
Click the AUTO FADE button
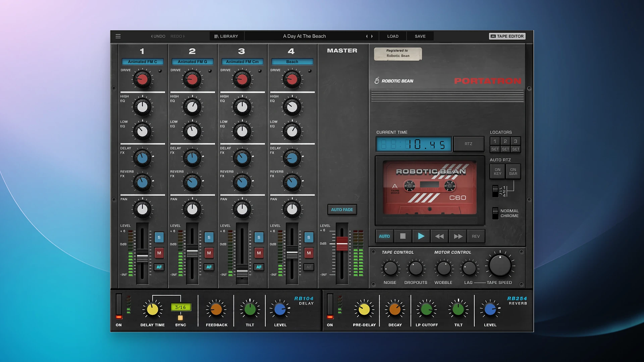342,209
